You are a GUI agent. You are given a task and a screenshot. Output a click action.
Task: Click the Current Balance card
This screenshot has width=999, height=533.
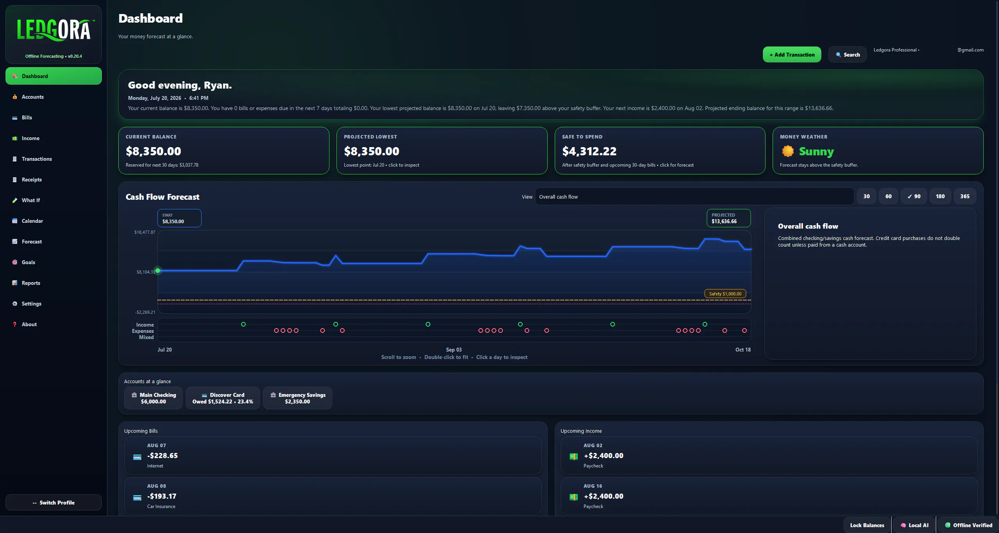point(224,151)
